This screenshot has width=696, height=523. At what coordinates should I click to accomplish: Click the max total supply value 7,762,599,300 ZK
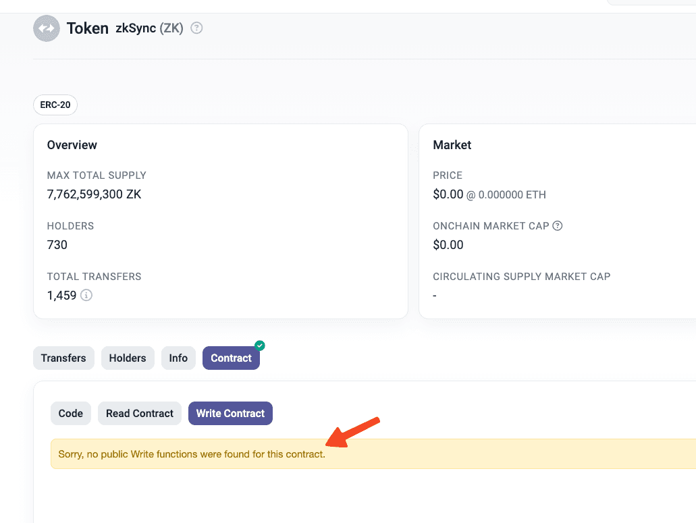(94, 194)
